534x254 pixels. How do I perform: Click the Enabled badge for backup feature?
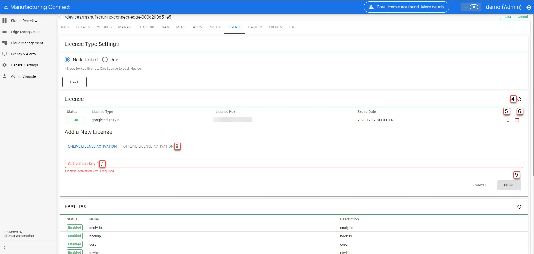[x=75, y=236]
